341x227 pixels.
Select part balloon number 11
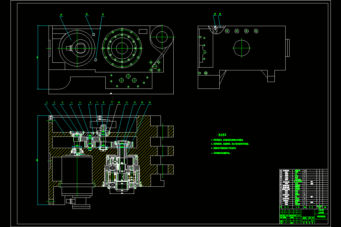[126, 102]
